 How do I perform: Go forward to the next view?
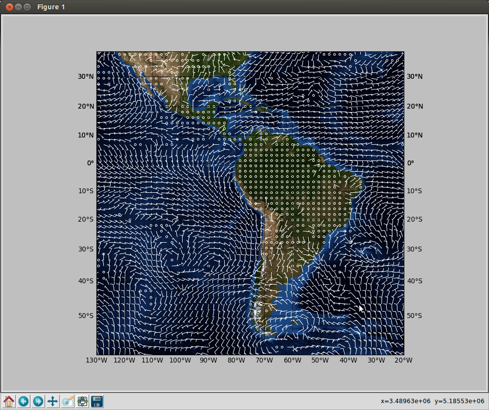pyautogui.click(x=38, y=401)
